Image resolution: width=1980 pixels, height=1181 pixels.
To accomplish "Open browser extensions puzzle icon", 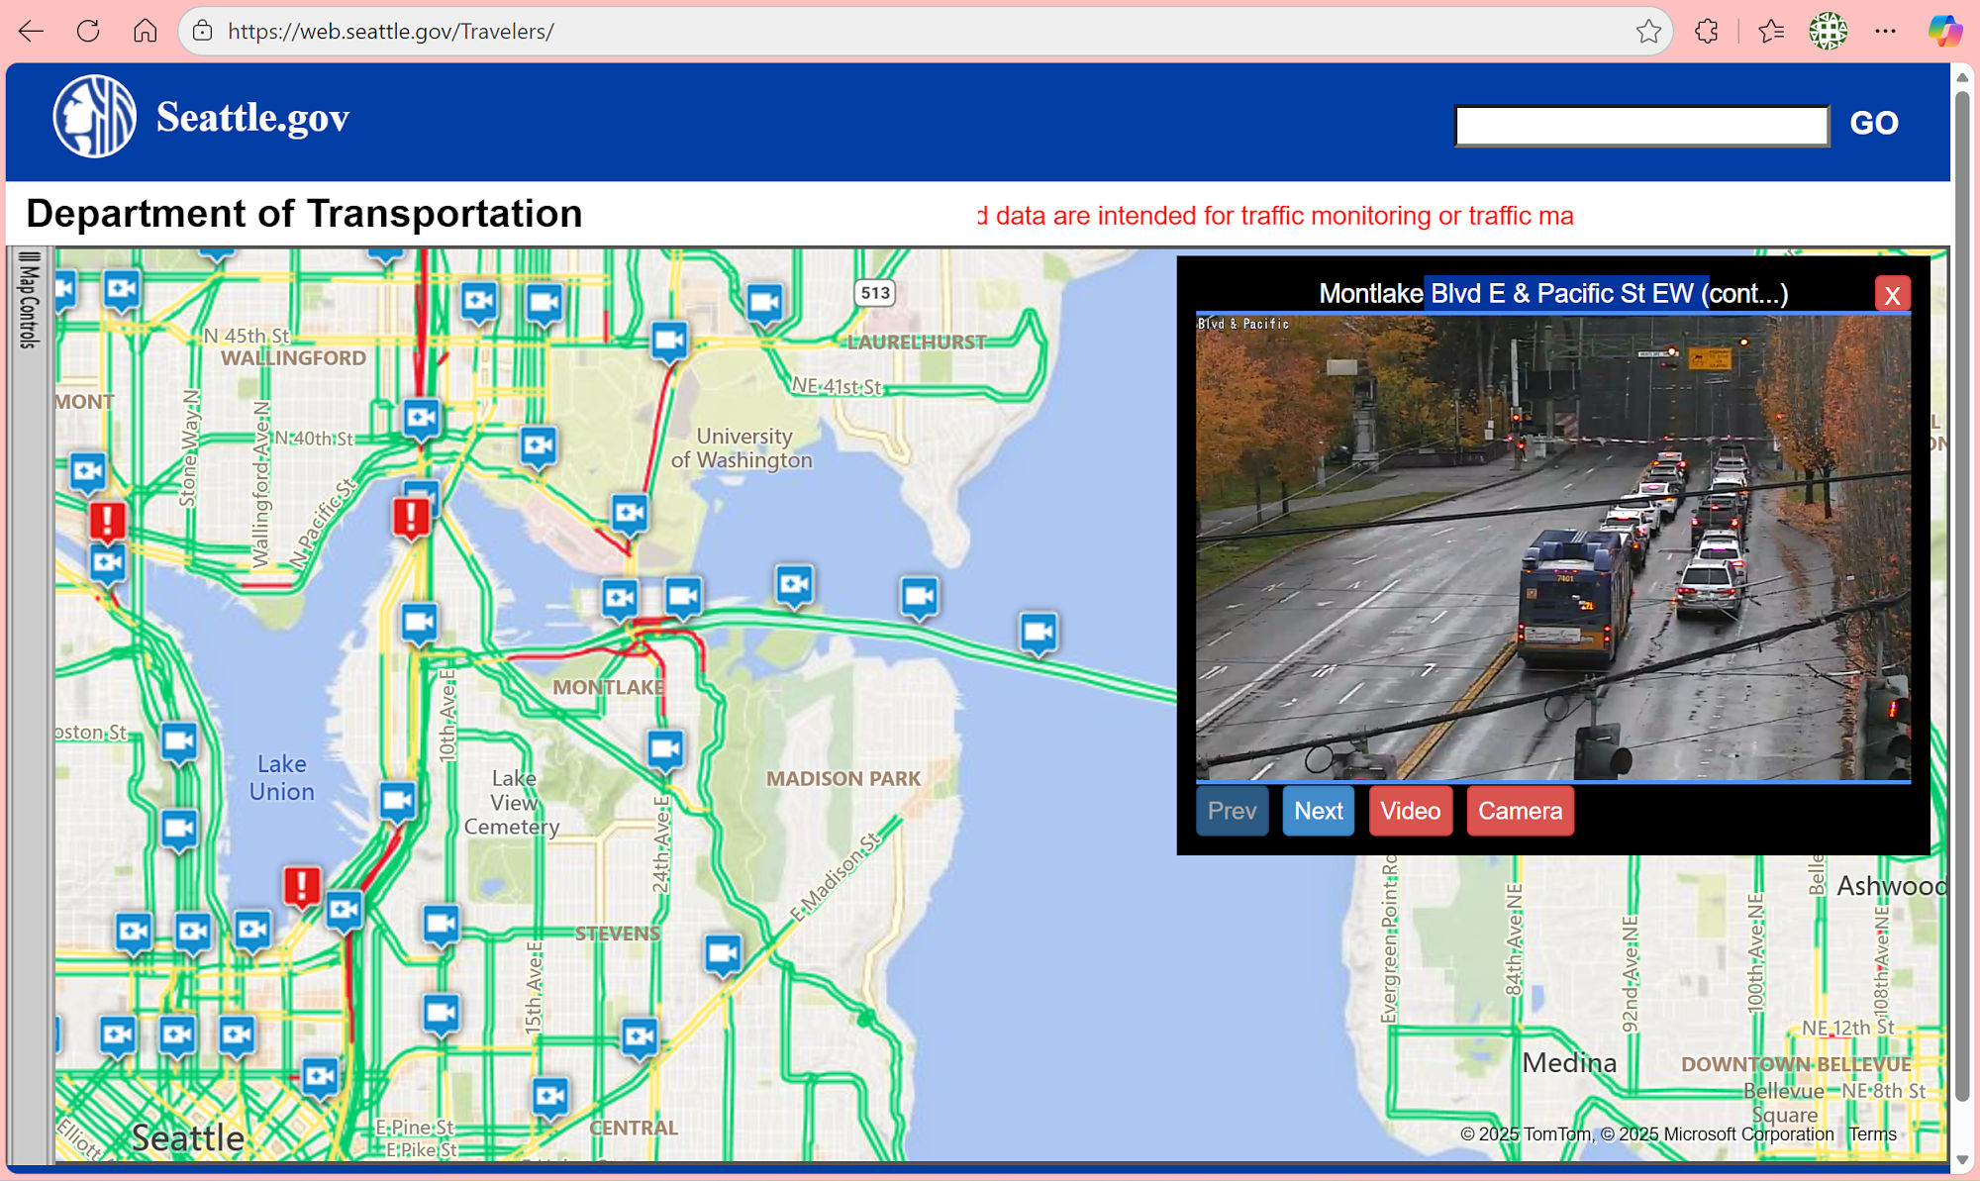I will (x=1707, y=31).
